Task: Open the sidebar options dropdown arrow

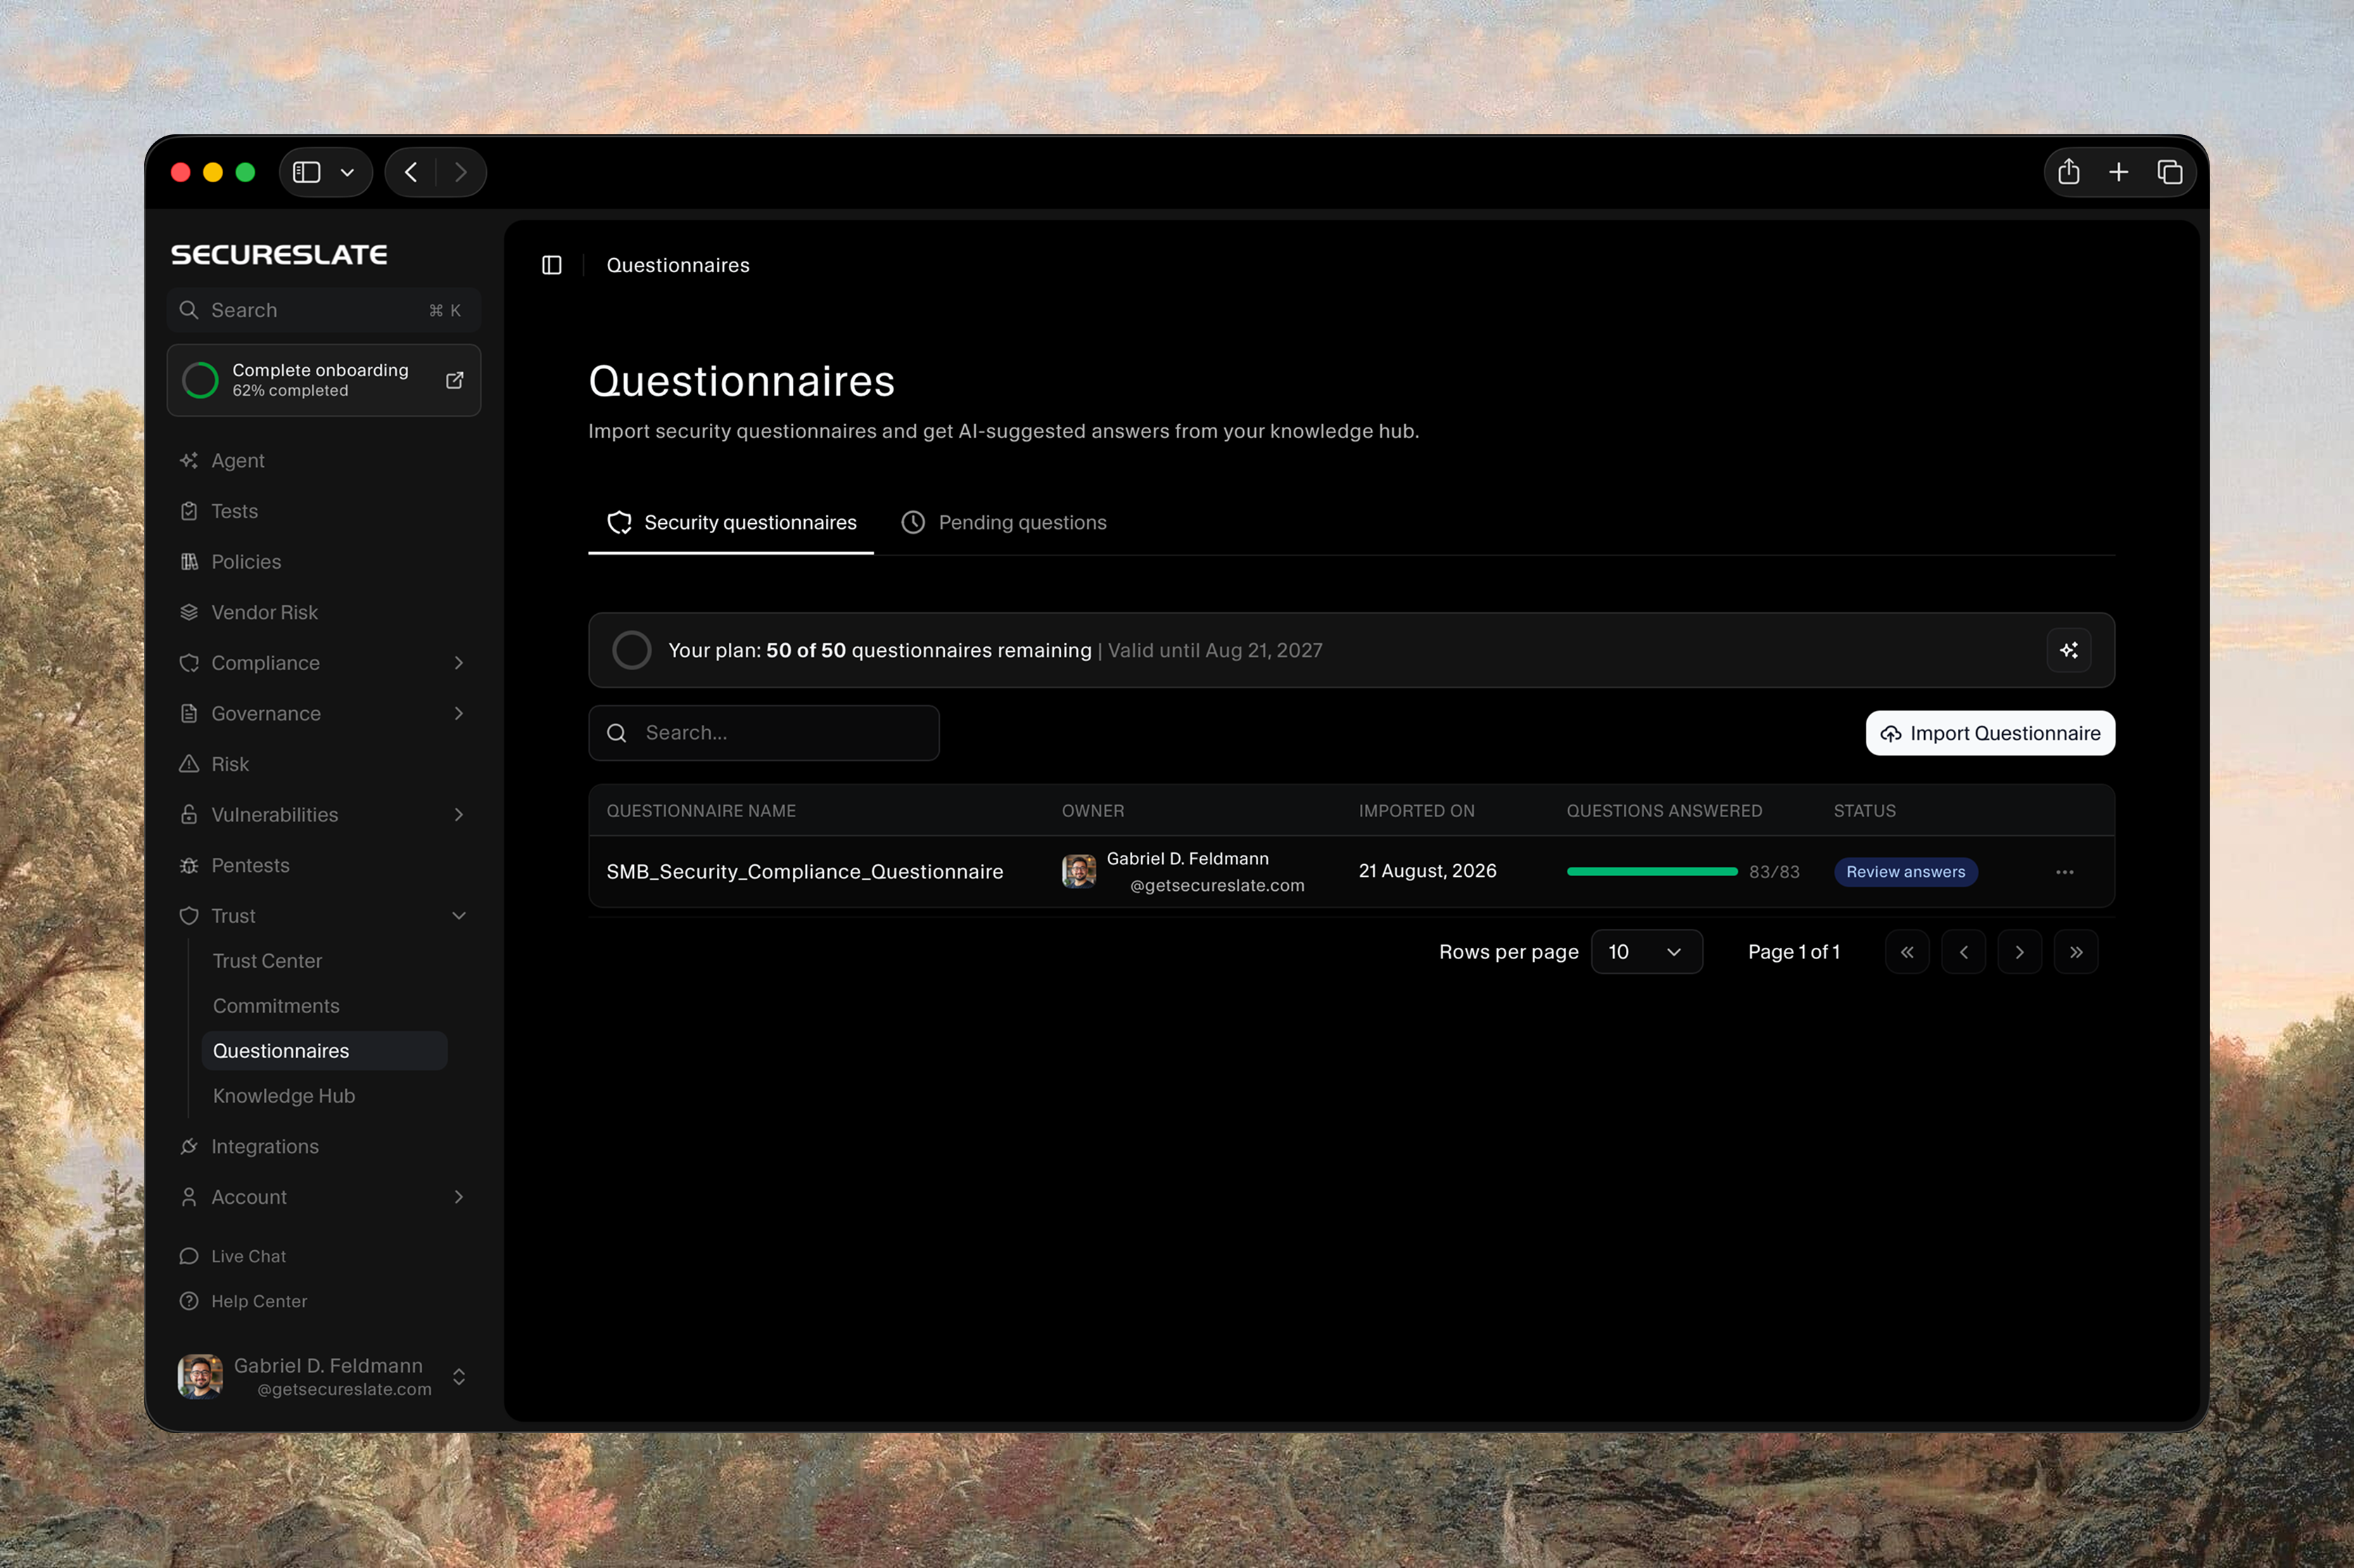Action: [x=347, y=173]
